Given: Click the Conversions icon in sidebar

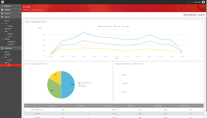Looking at the screenshot, I should [x=2, y=48].
